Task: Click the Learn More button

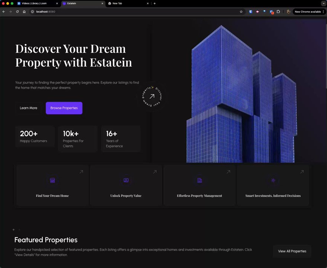Action: click(x=29, y=108)
